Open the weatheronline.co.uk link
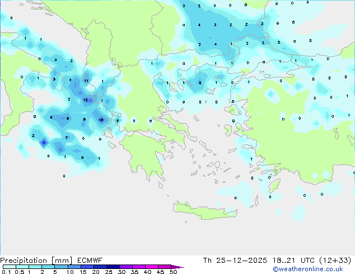The image size is (355, 274). tap(308, 269)
